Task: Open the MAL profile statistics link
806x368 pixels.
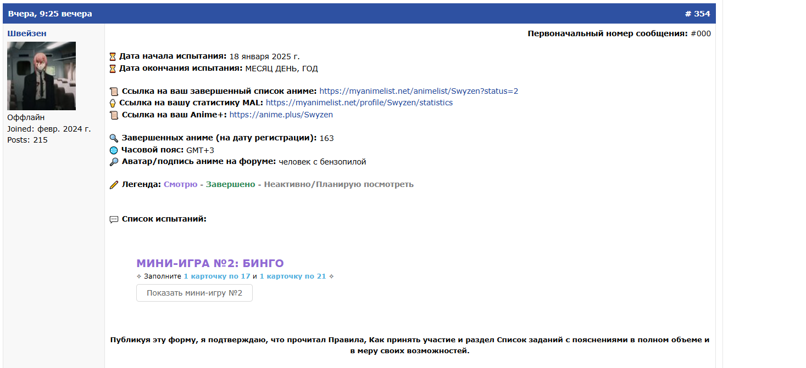Action: coord(359,103)
